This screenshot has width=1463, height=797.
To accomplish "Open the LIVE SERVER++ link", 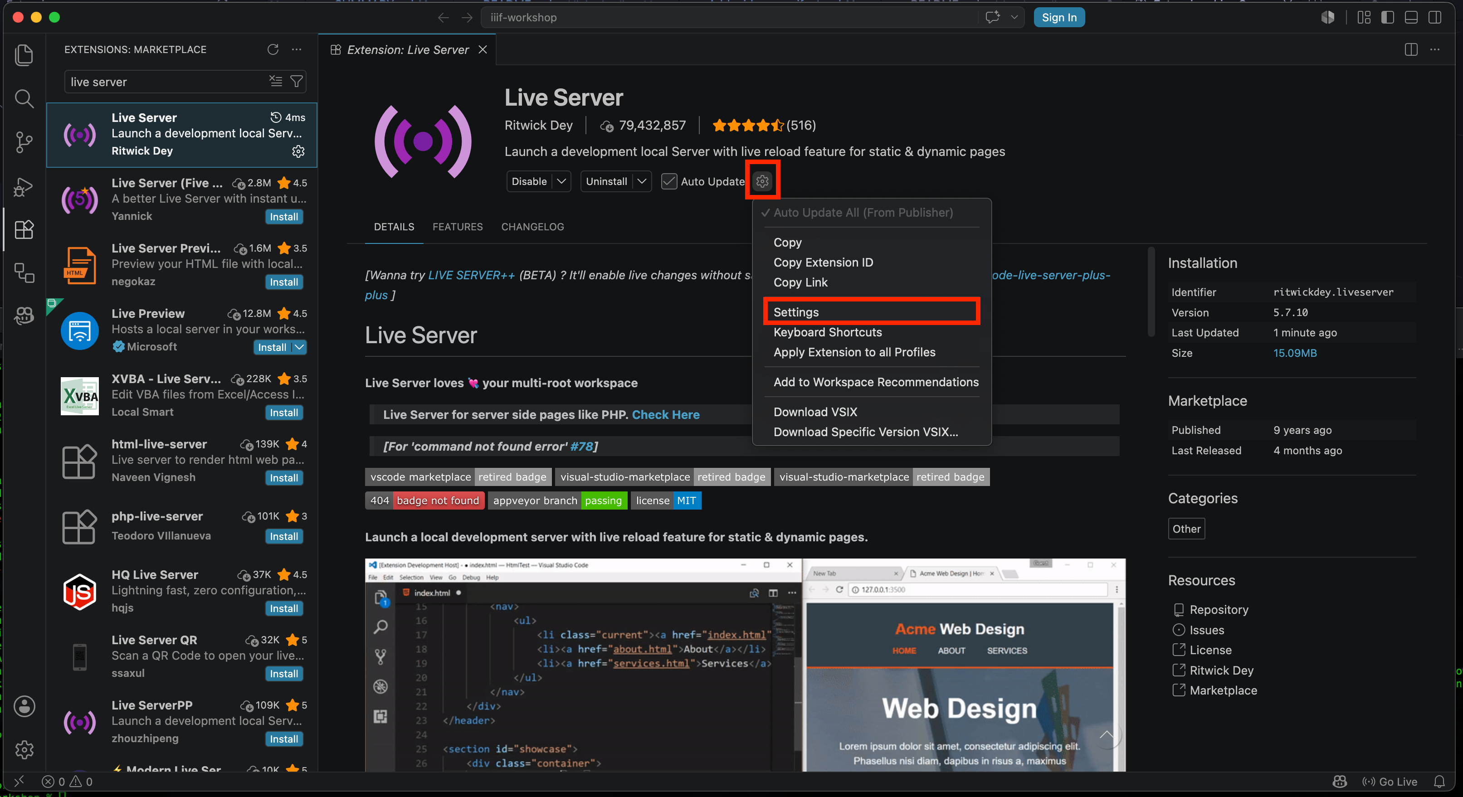I will (471, 275).
